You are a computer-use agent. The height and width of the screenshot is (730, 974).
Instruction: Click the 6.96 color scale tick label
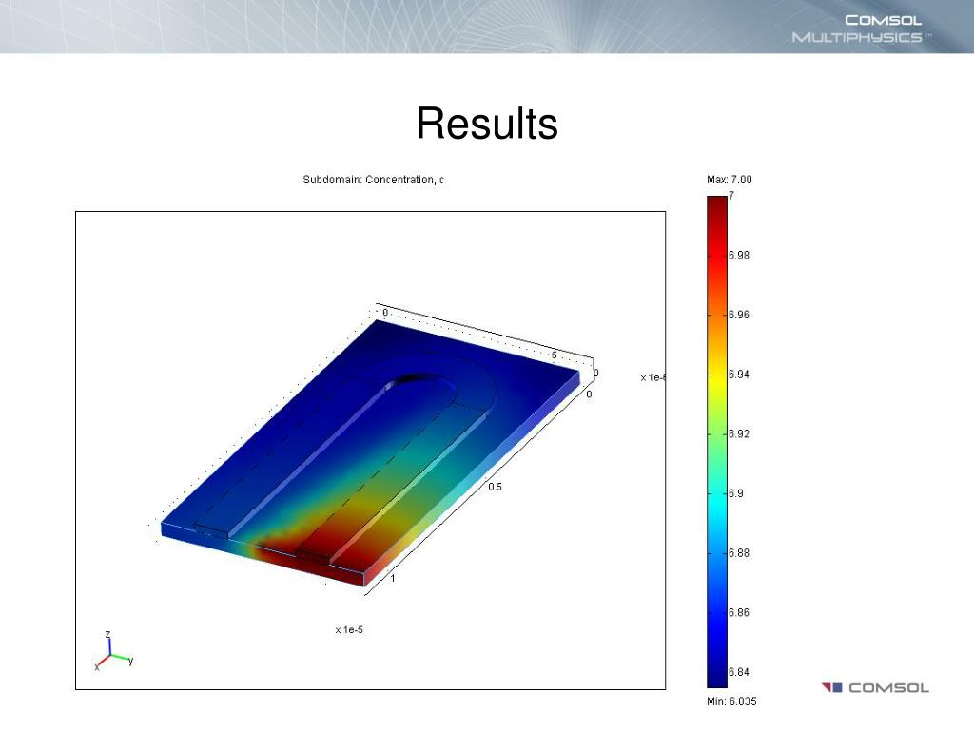tap(738, 315)
